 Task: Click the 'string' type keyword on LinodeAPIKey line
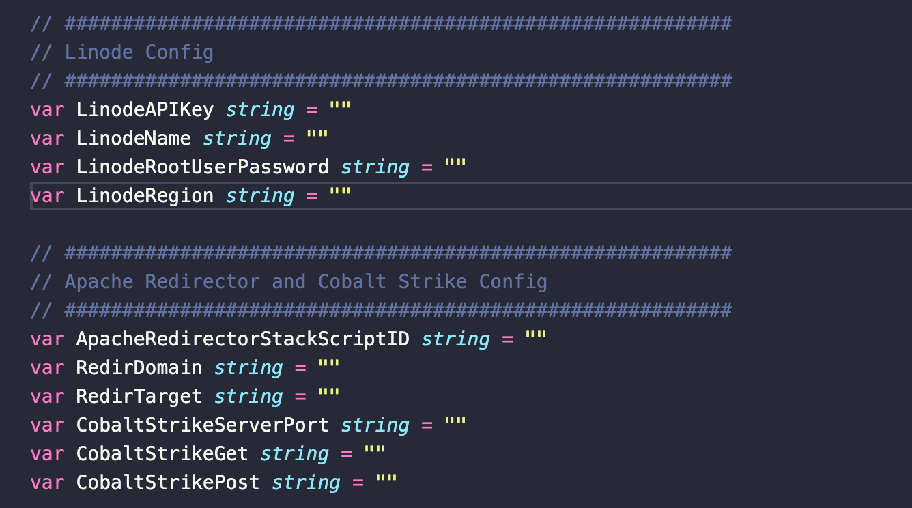tap(260, 110)
